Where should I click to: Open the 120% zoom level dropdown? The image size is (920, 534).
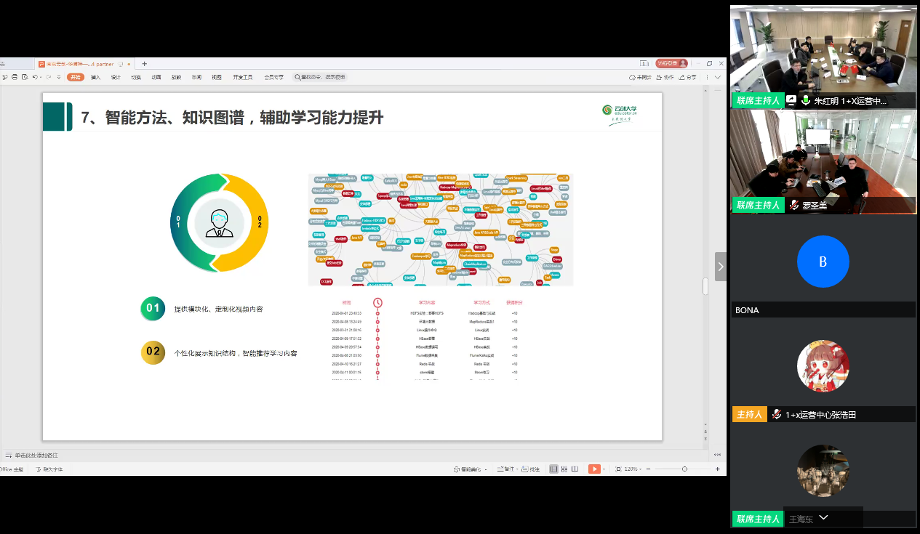coord(634,469)
